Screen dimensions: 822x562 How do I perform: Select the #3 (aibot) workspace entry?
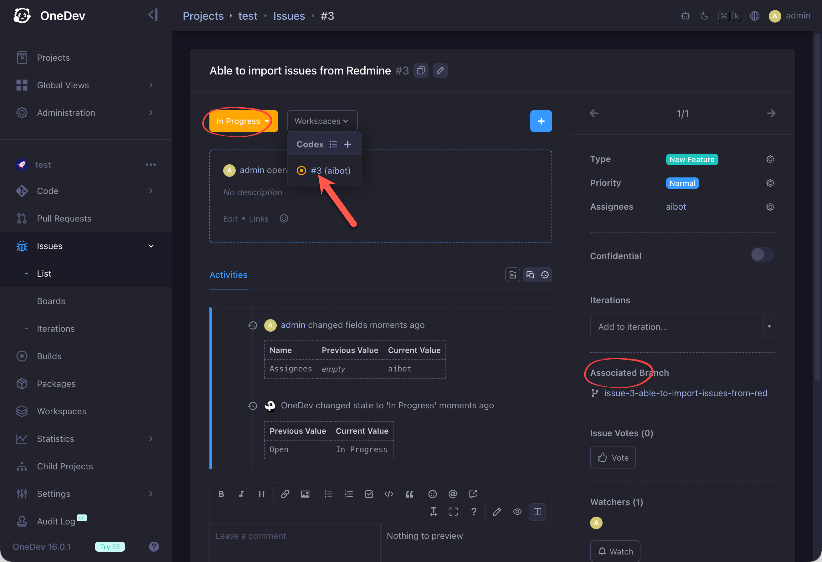[324, 171]
